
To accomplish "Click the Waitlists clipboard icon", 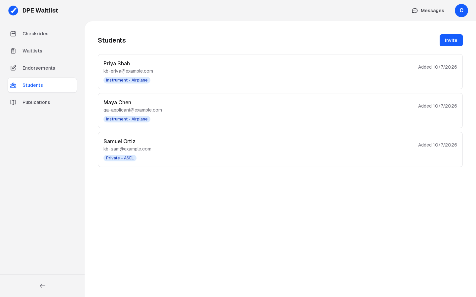I will pos(13,51).
